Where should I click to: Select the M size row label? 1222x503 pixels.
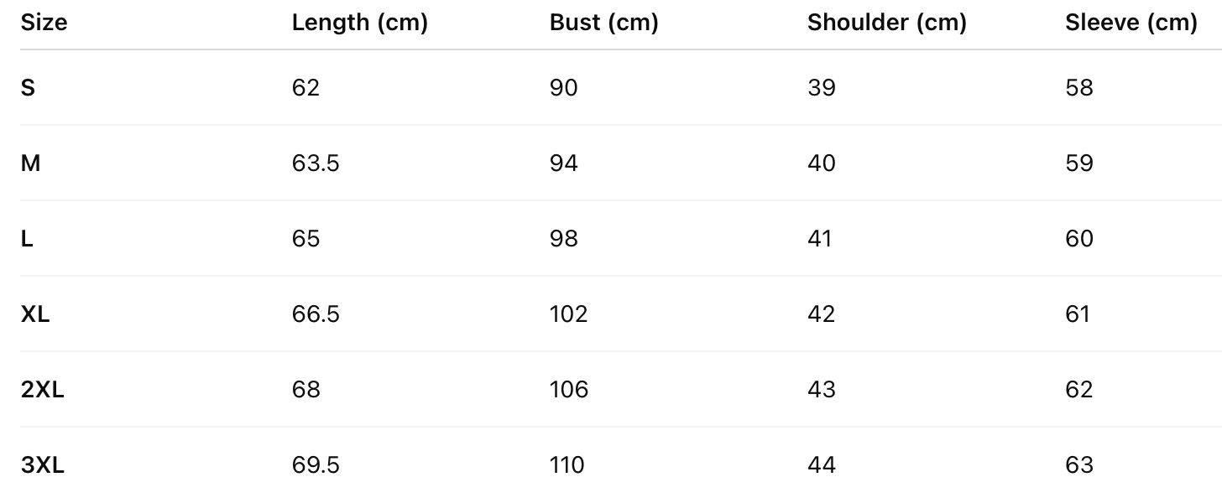coord(30,163)
